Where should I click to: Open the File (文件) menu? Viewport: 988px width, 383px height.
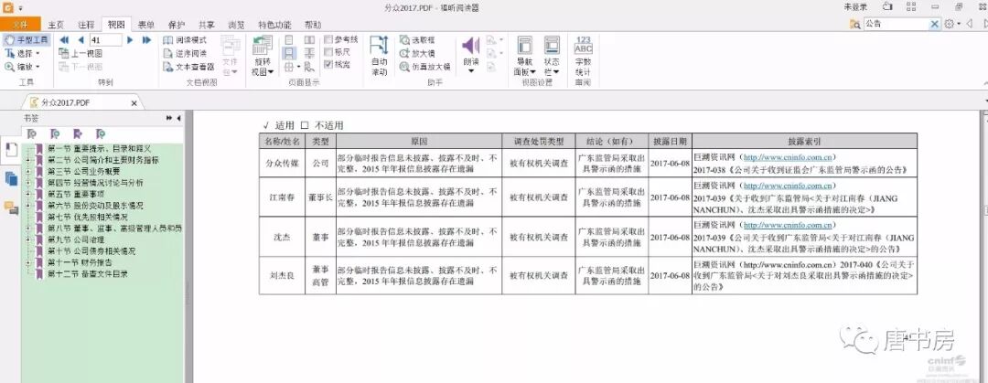20,25
